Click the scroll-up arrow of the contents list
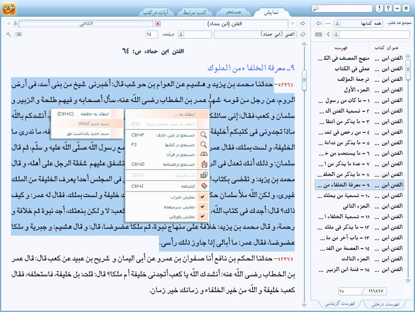The width and height of the screenshot is (415, 312). [408, 56]
